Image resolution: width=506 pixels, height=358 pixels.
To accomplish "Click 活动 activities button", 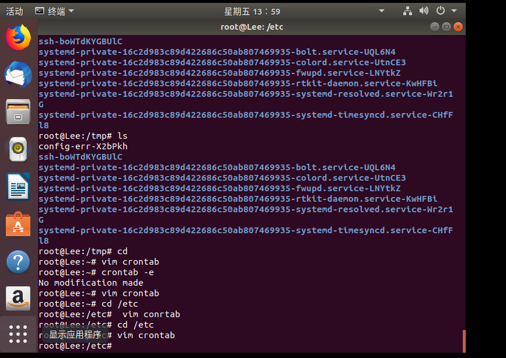I will [15, 11].
